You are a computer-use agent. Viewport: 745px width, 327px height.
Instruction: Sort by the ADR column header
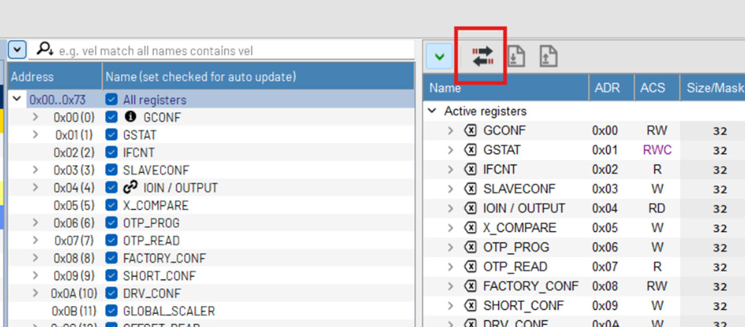pos(606,88)
